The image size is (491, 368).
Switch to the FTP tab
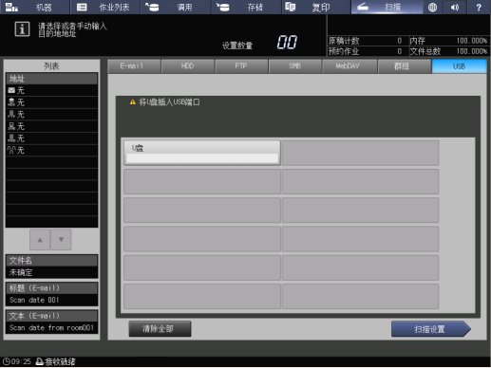pos(241,66)
